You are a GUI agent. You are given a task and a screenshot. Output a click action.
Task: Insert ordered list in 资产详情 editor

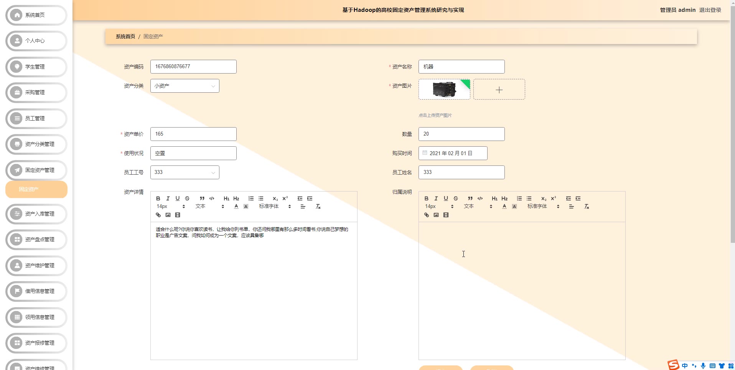pos(251,198)
